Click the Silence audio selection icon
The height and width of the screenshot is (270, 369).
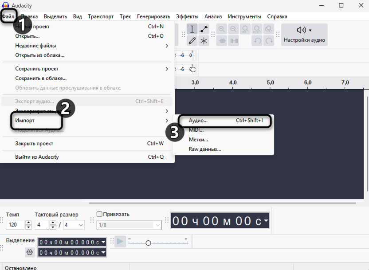point(233,41)
